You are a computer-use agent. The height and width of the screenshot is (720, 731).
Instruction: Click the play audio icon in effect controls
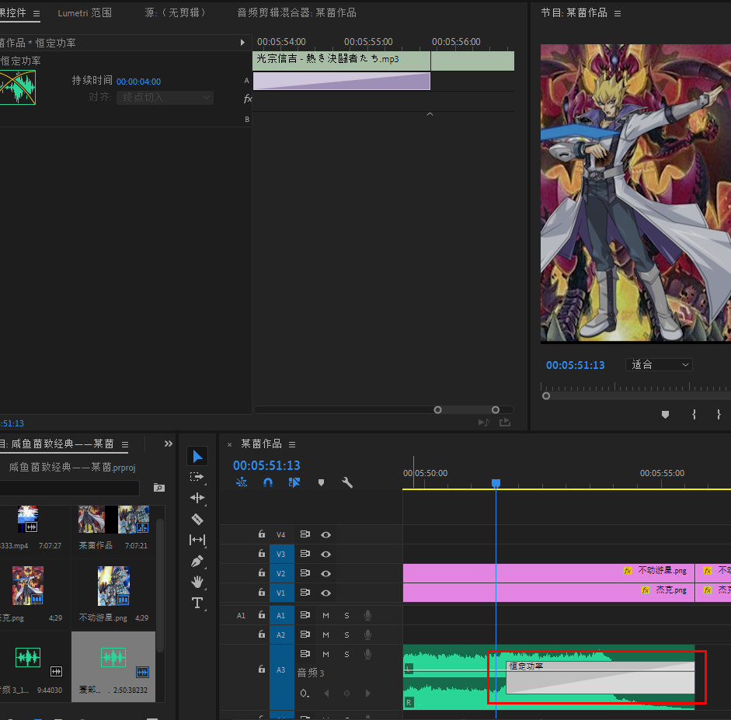484,423
